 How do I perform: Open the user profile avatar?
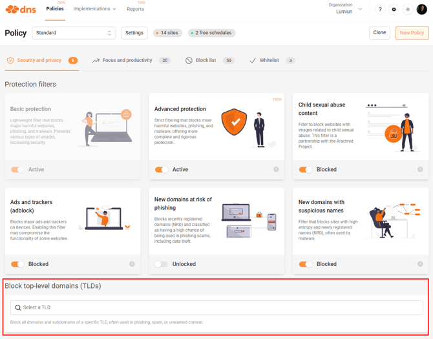[422, 10]
